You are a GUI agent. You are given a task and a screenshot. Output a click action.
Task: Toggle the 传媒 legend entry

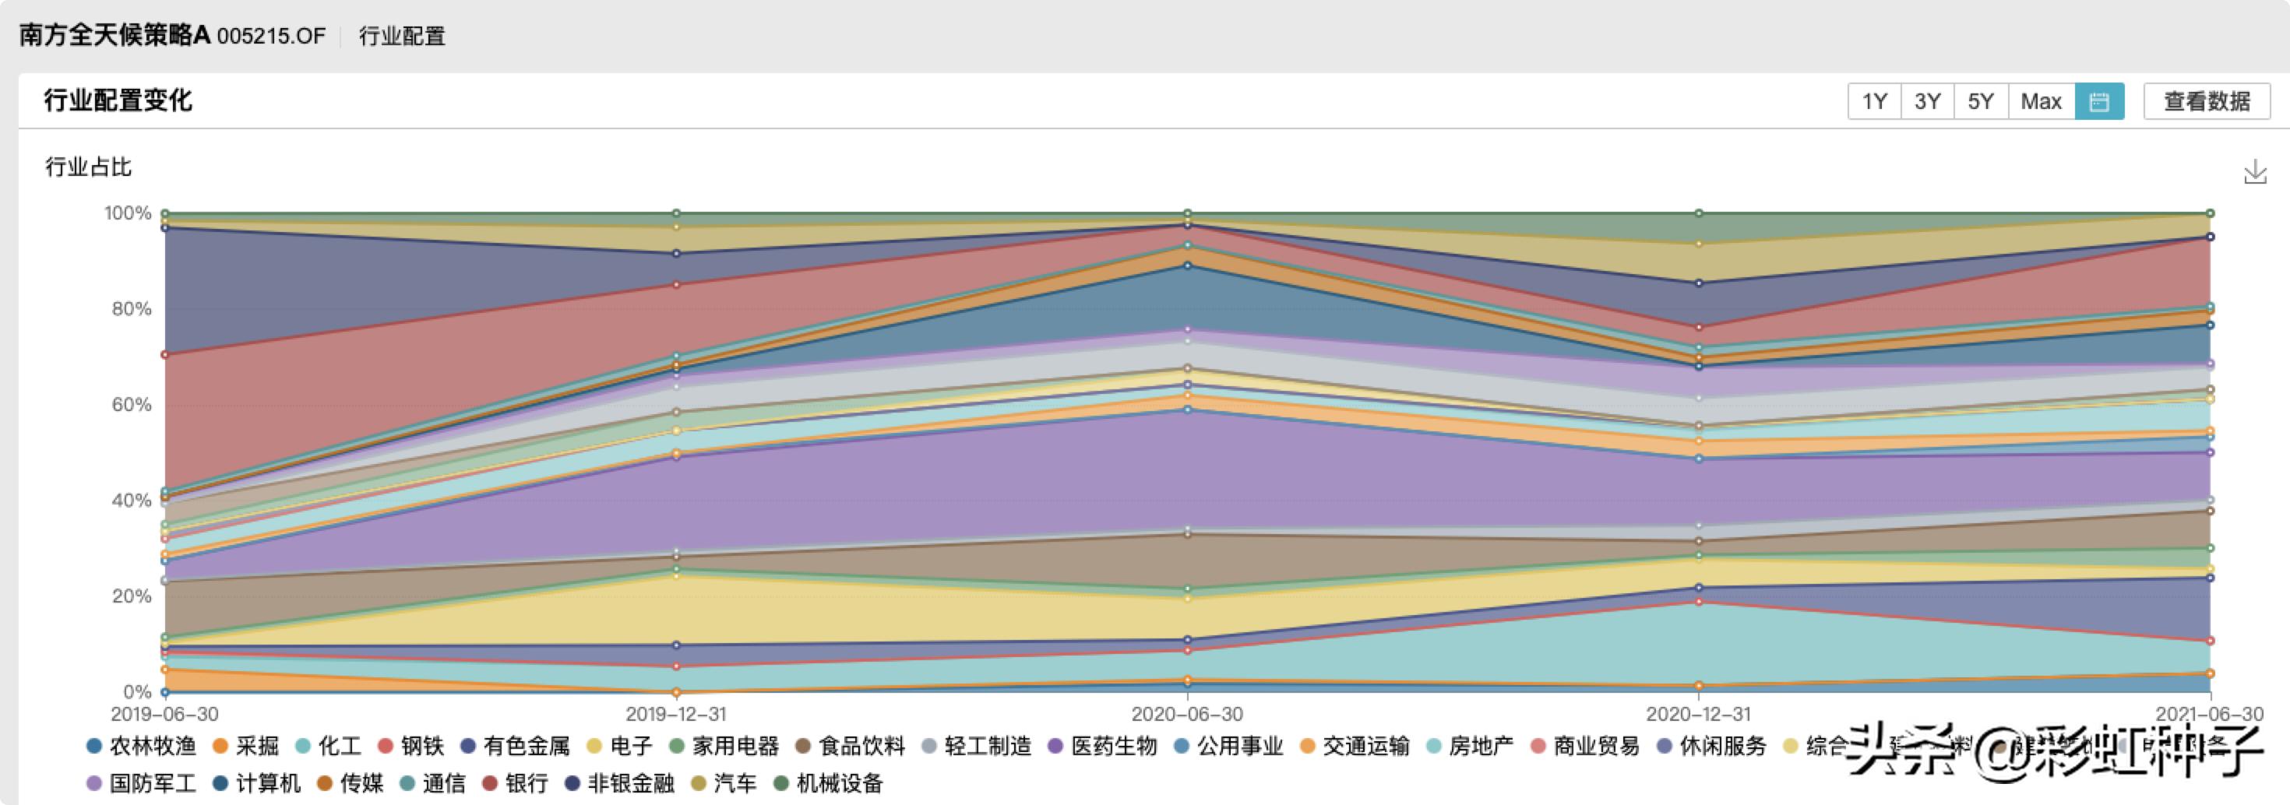pyautogui.click(x=351, y=784)
